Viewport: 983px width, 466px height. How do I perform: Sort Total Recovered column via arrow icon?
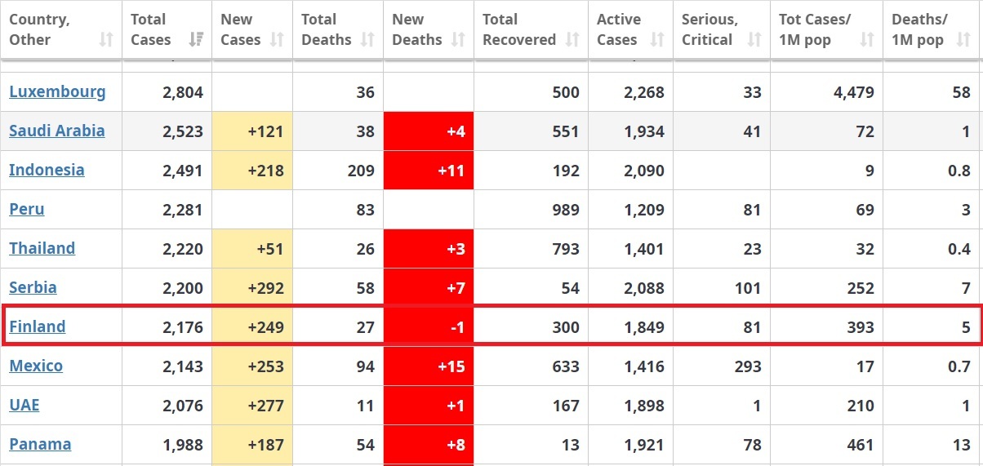tap(573, 40)
